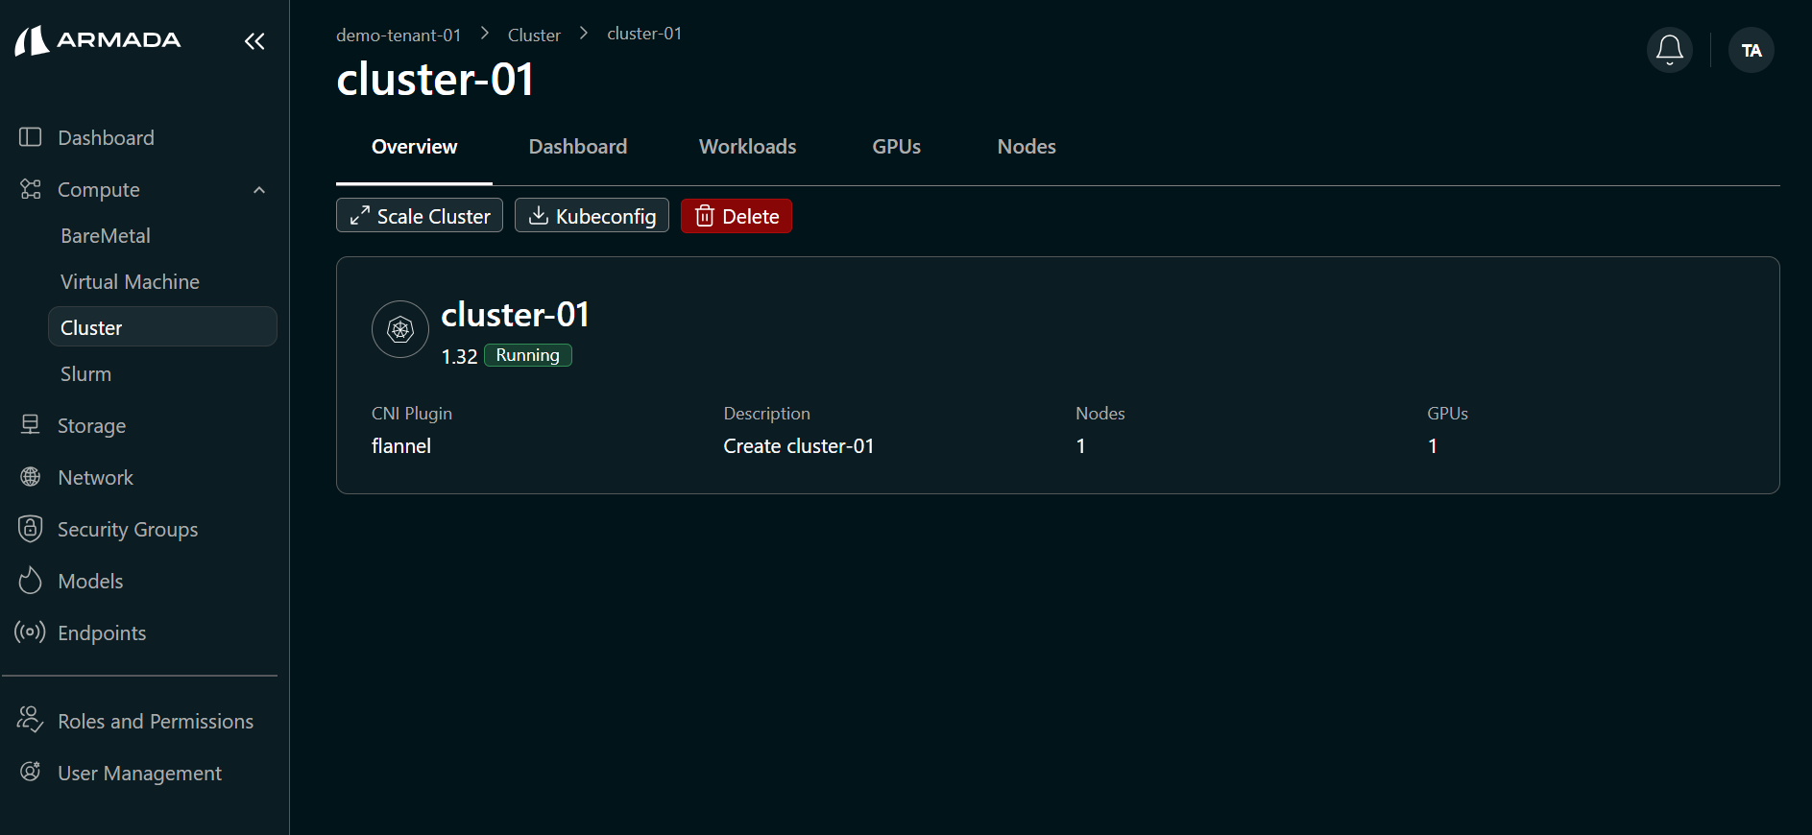The image size is (1812, 835).
Task: Open Network via the globe icon
Action: [31, 477]
